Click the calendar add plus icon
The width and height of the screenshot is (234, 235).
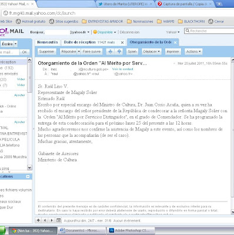(38, 220)
